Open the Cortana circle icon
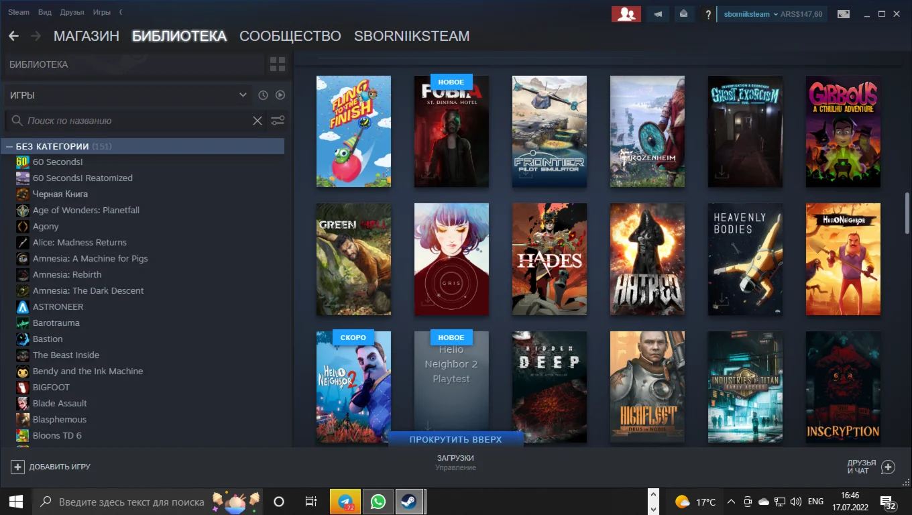The image size is (912, 515). [279, 502]
